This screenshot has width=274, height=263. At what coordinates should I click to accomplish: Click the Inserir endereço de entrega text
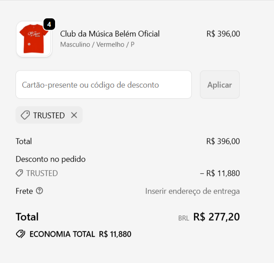[192, 191]
